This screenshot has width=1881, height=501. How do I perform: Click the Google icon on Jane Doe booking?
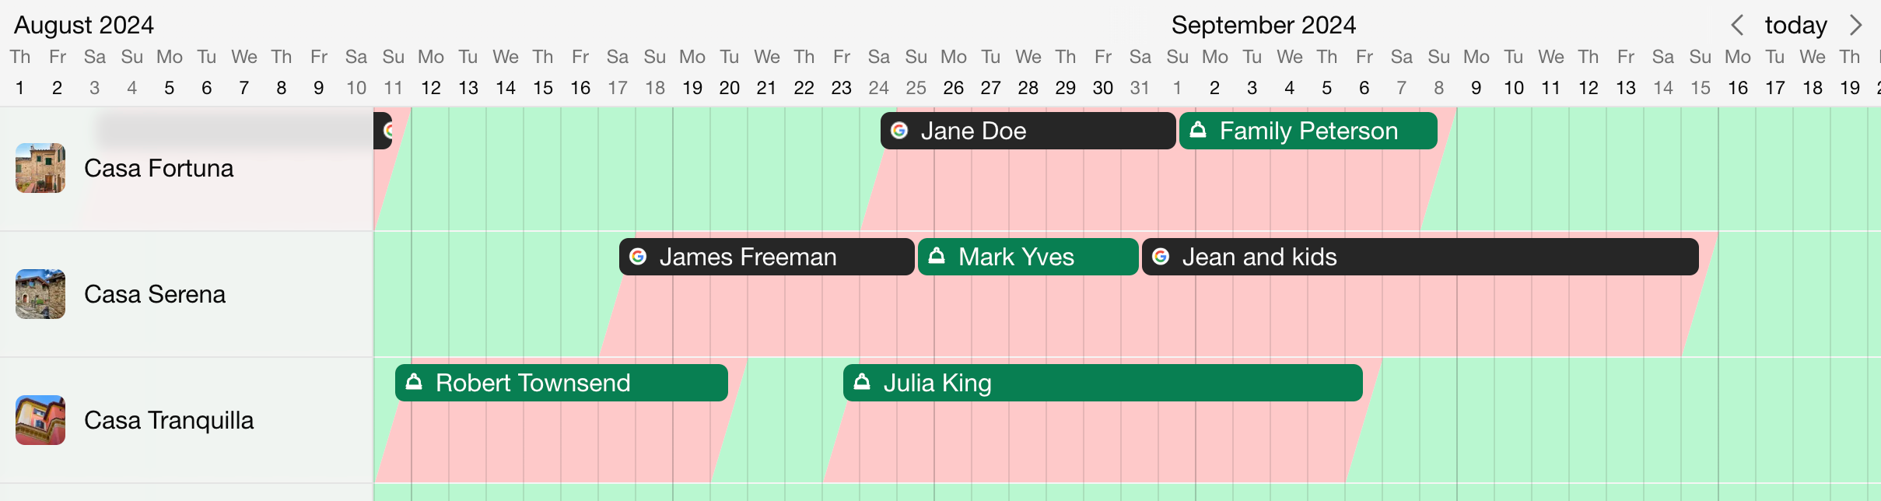[x=899, y=131]
